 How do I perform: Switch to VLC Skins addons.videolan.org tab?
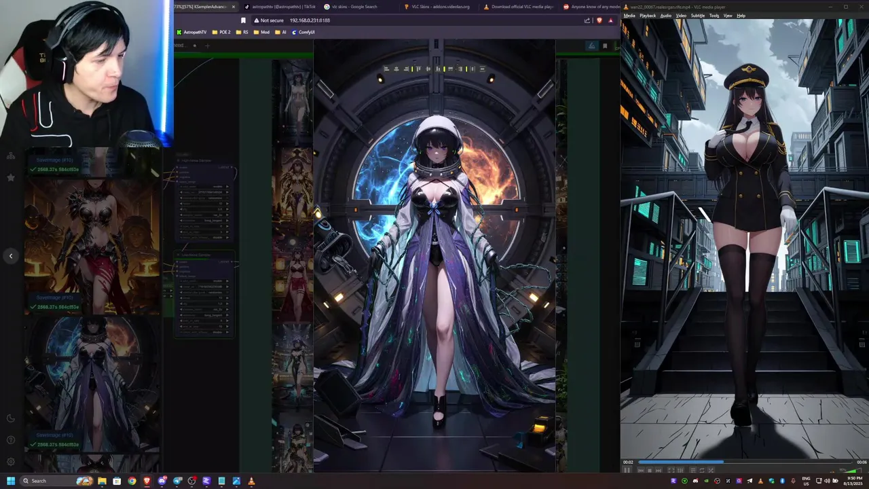[438, 6]
